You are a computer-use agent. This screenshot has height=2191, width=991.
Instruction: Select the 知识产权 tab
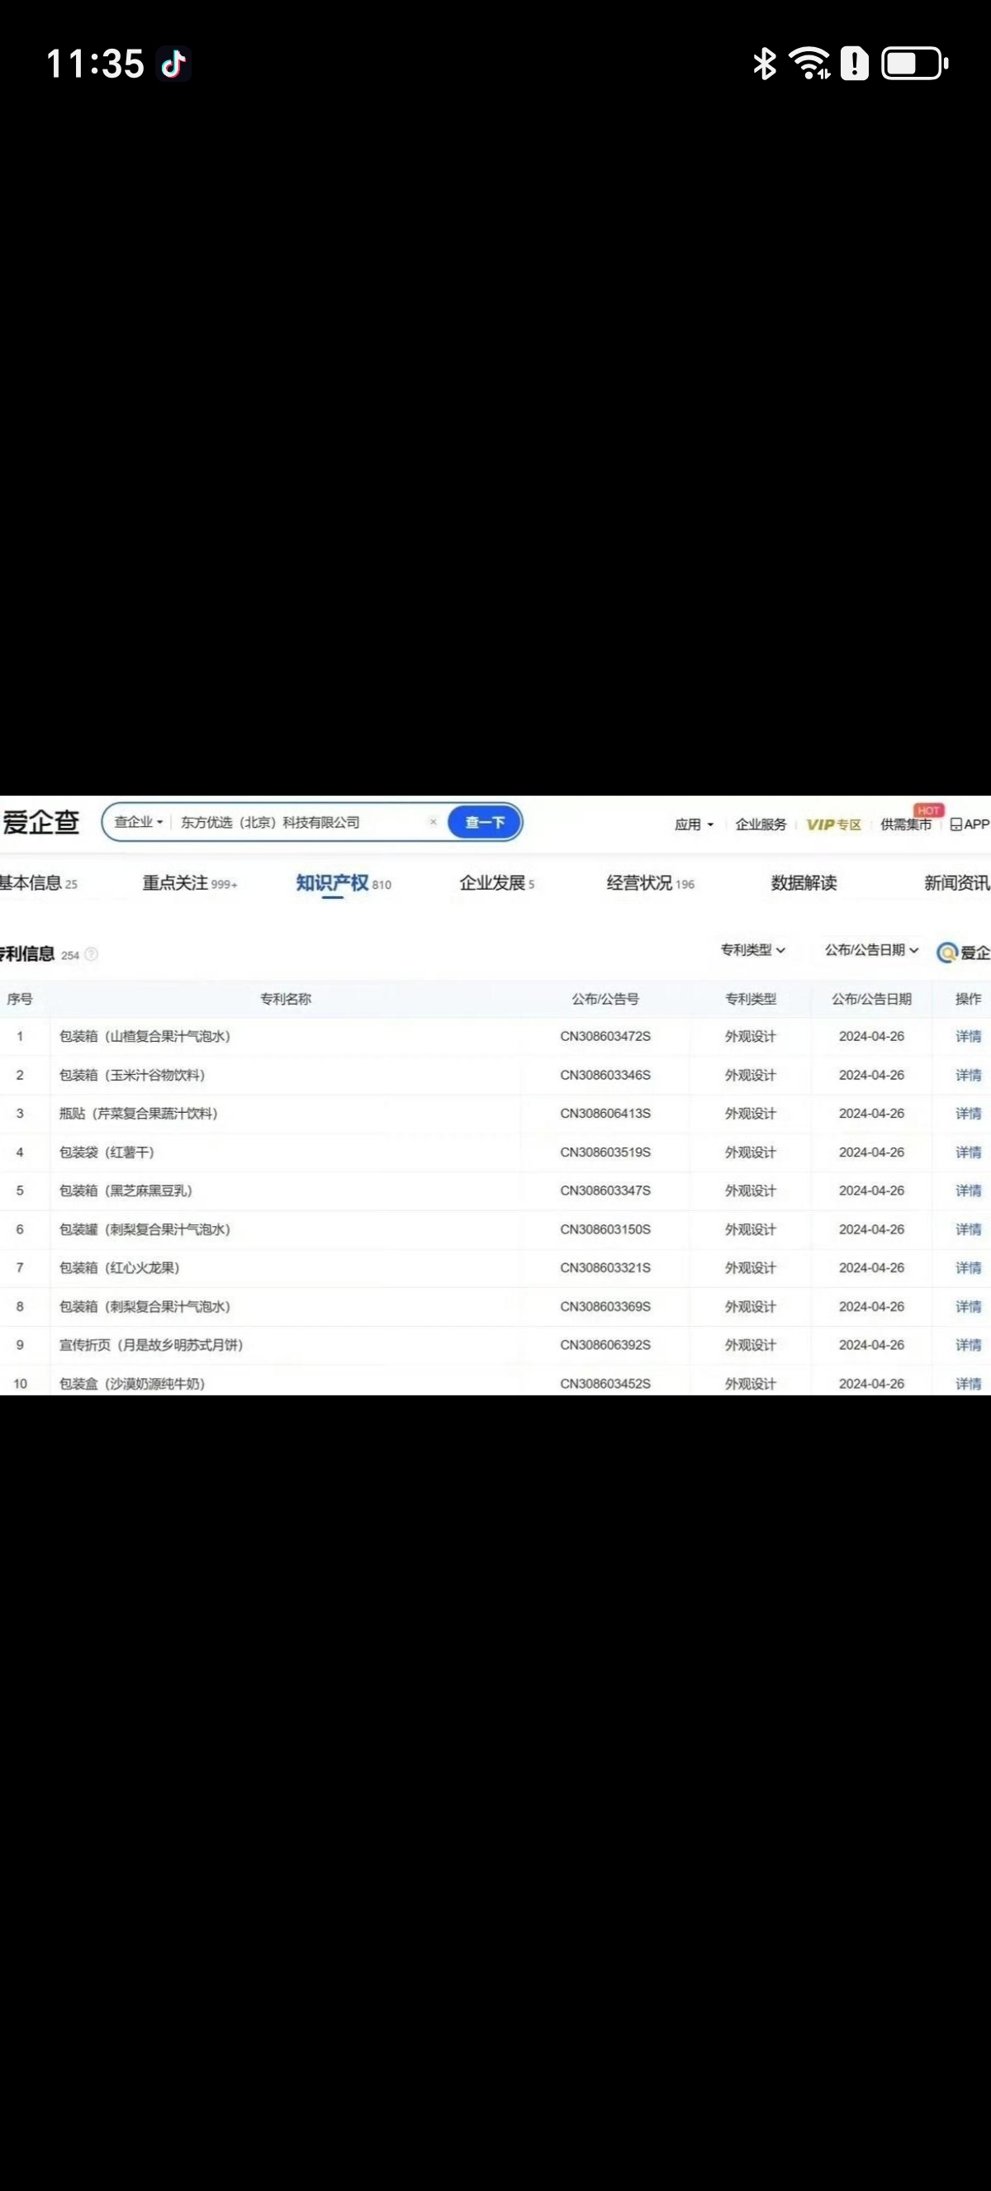point(344,883)
